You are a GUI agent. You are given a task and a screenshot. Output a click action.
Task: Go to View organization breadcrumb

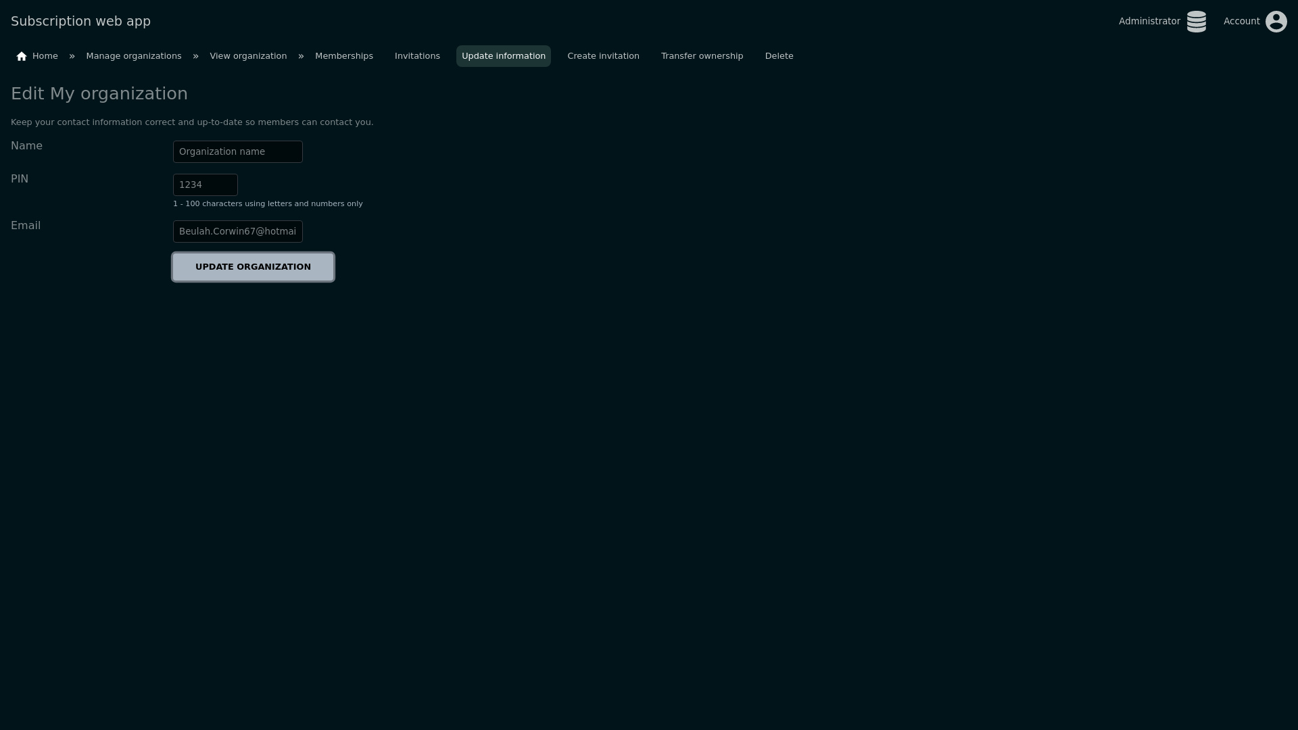tap(248, 56)
